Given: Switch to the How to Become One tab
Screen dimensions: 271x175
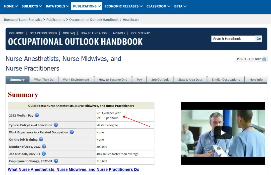Looking at the screenshot, I should pos(113,80).
